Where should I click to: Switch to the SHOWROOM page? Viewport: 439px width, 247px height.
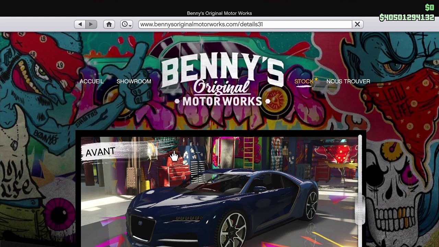pos(134,81)
